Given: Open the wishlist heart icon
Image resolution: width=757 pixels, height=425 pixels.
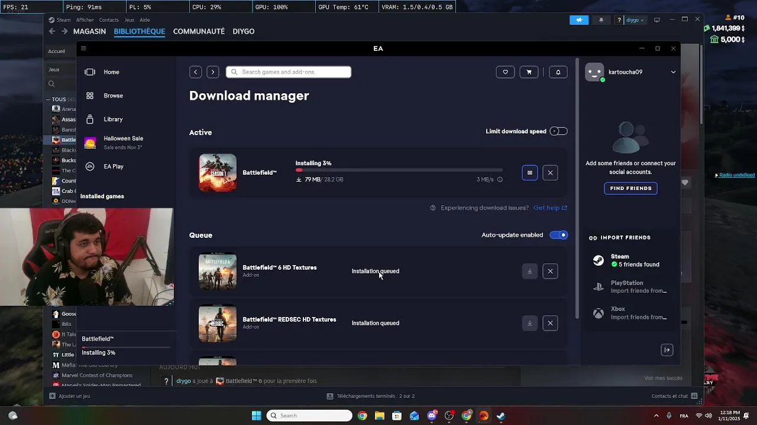Looking at the screenshot, I should (505, 72).
